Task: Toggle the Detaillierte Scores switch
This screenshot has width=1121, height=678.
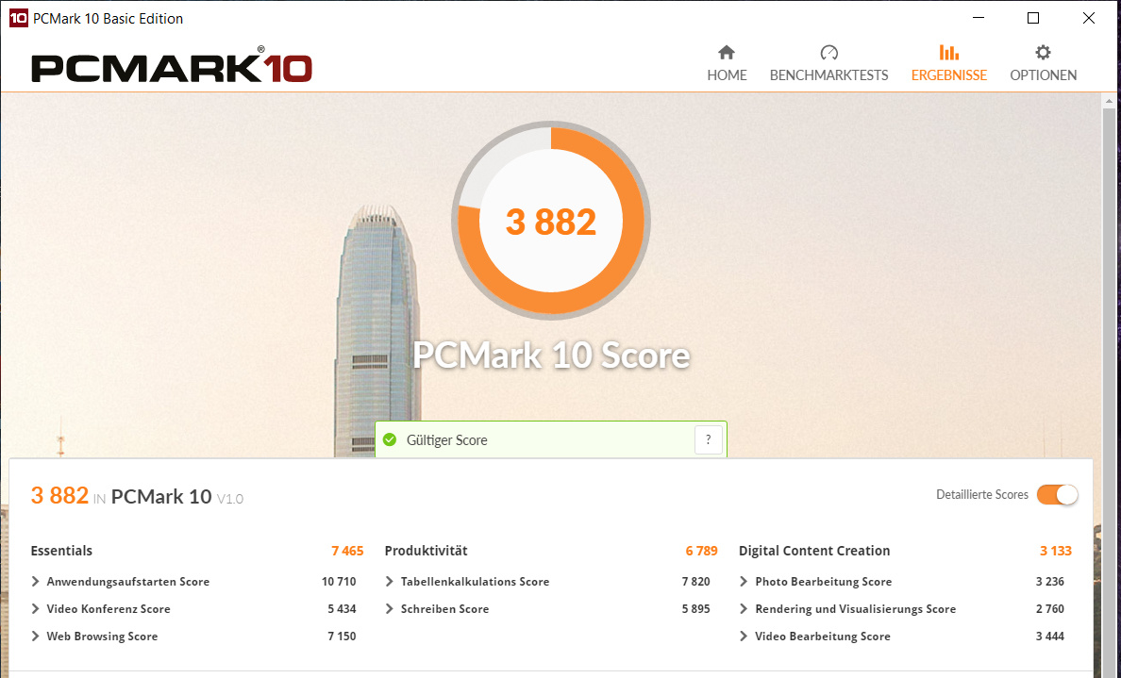Action: 1058,494
